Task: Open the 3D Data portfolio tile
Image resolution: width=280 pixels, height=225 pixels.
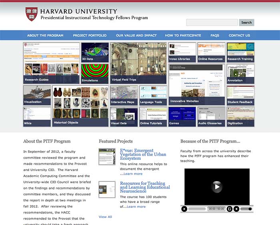Action: click(x=95, y=52)
